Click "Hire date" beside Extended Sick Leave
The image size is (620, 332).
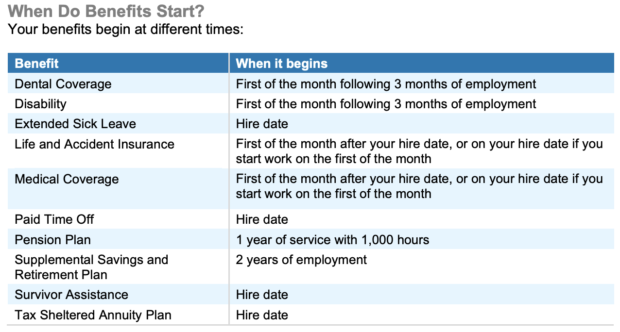coord(262,124)
